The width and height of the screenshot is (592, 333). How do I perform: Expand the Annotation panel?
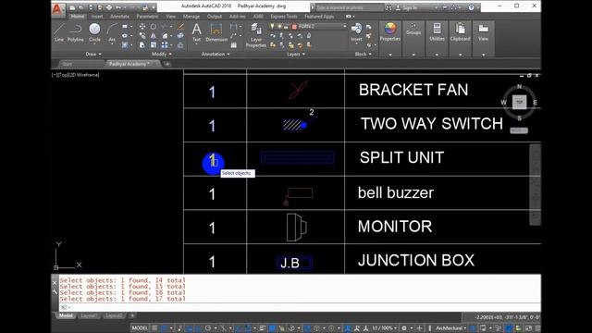tap(216, 54)
